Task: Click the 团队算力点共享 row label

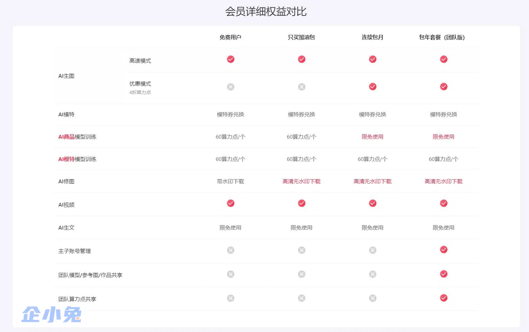Action: click(77, 299)
